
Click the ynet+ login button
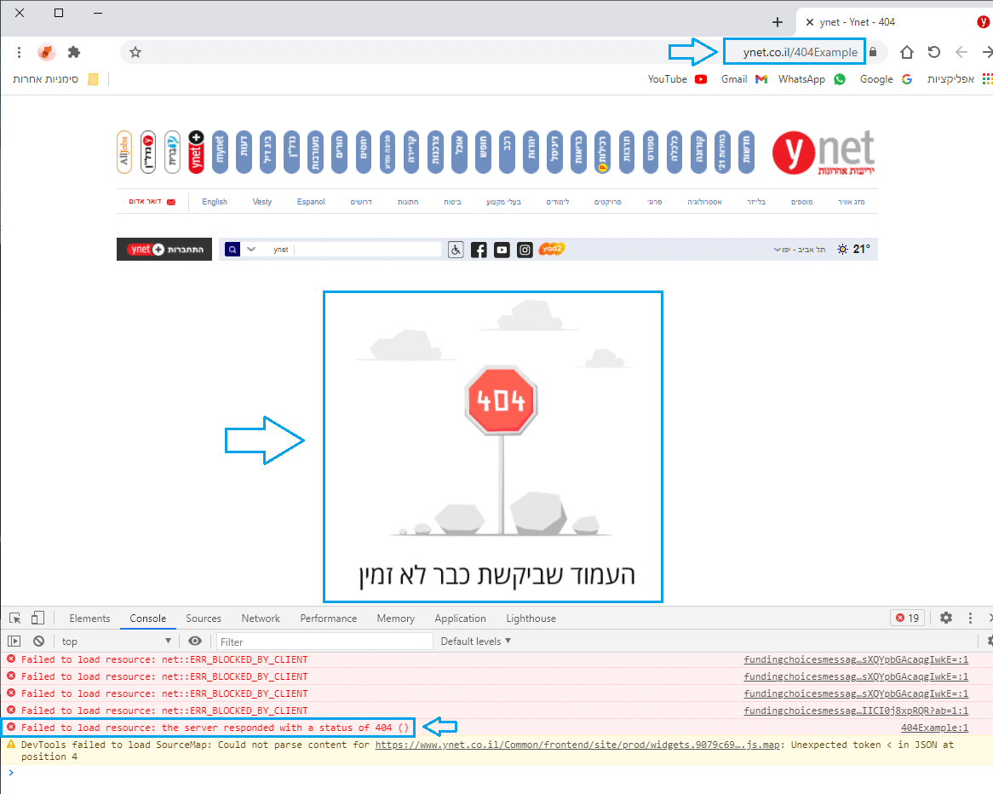pyautogui.click(x=164, y=249)
